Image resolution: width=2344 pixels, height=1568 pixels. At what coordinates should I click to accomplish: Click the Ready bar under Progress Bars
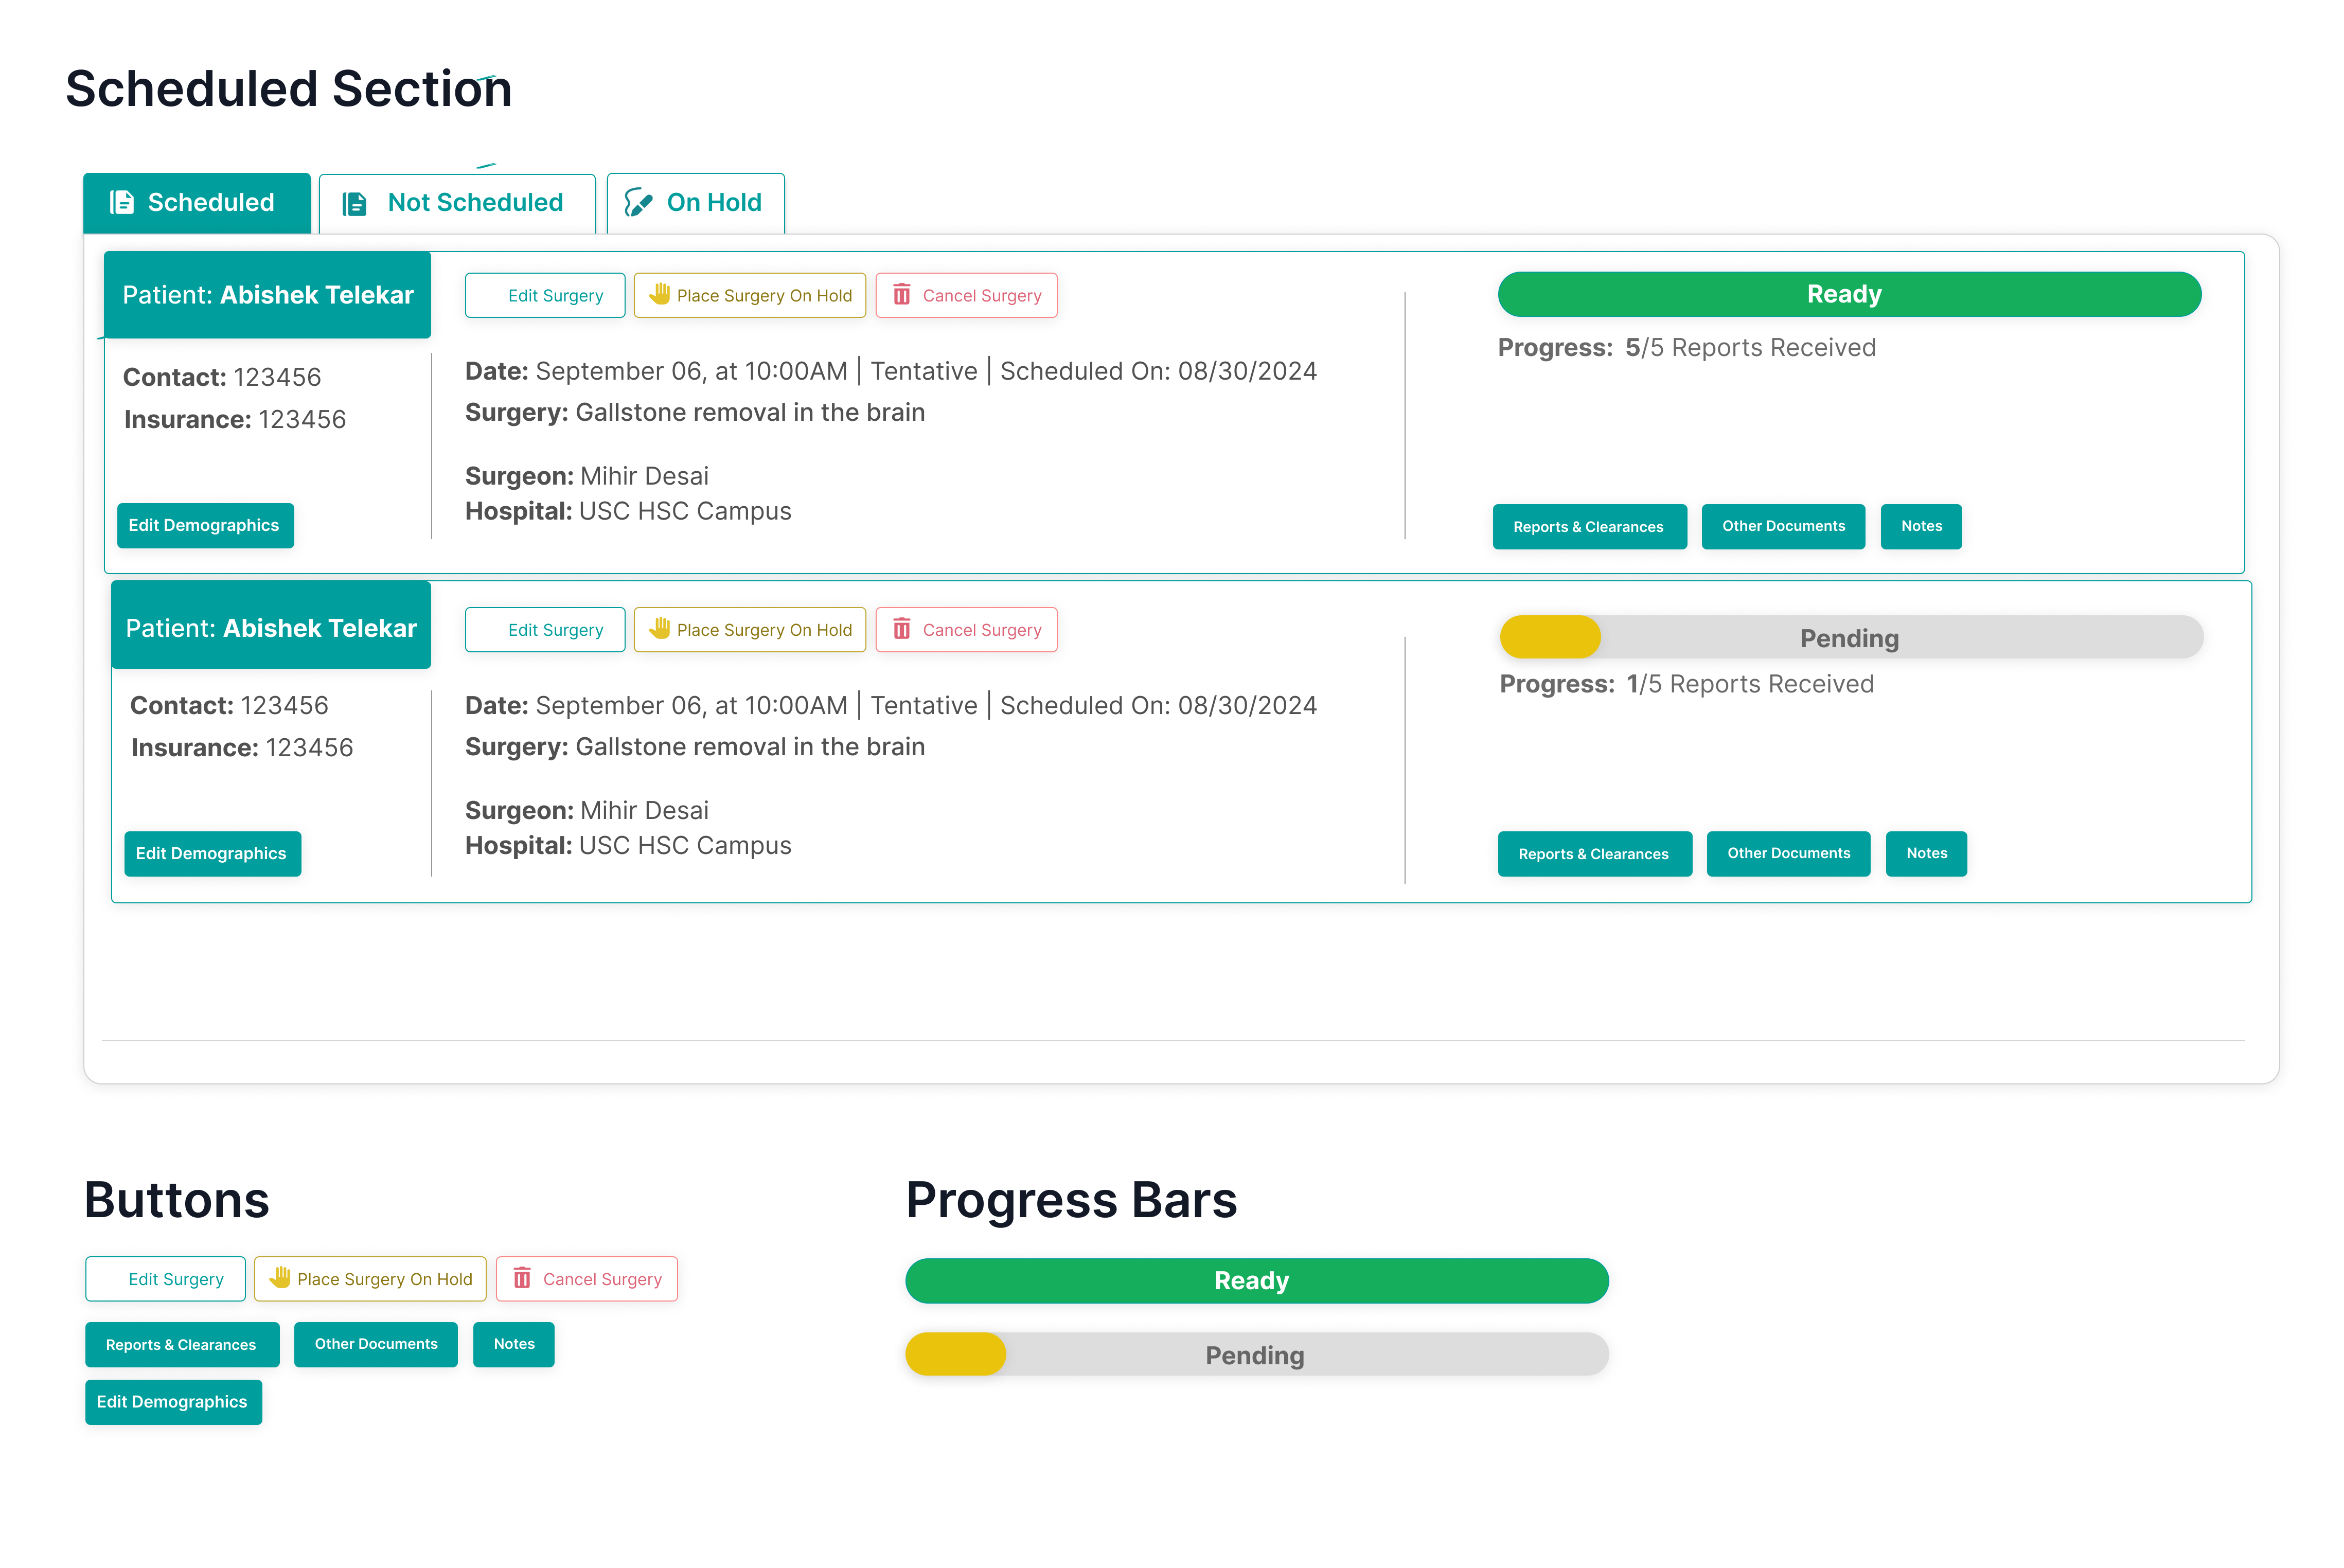click(1257, 1281)
